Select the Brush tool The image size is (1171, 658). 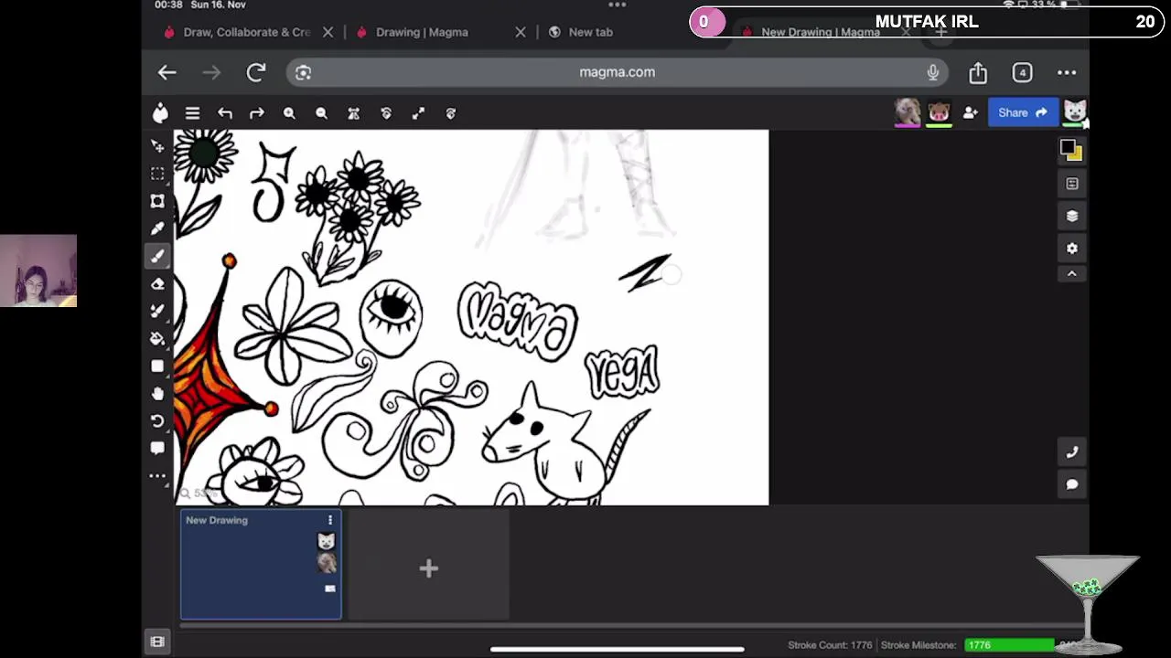[157, 256]
